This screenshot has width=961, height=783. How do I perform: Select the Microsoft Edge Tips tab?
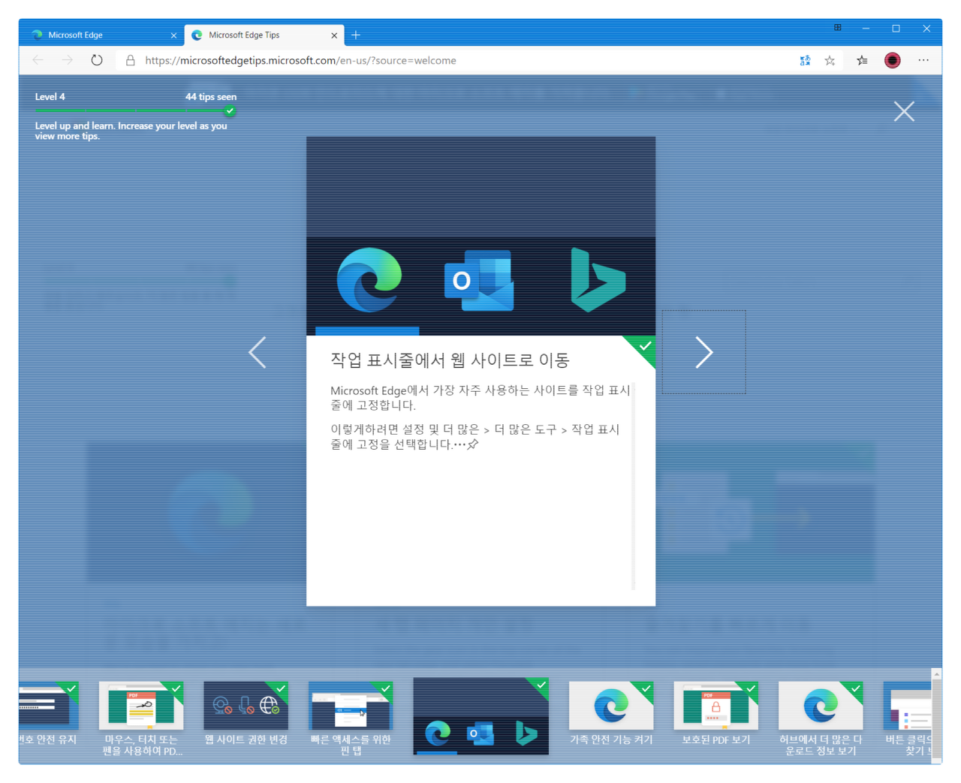(264, 35)
